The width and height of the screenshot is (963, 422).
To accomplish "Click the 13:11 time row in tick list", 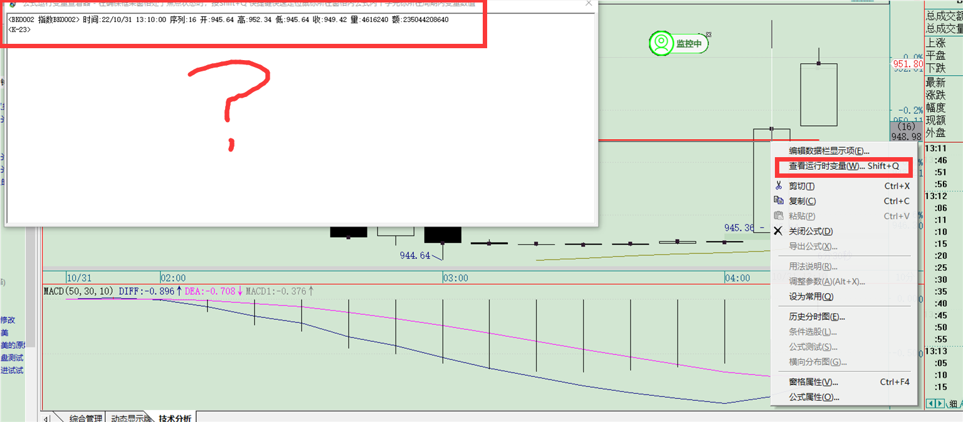I will (x=936, y=148).
